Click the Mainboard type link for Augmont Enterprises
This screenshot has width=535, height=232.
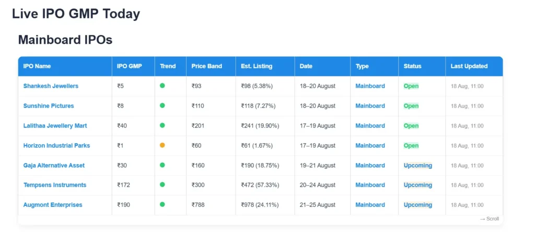click(x=370, y=205)
